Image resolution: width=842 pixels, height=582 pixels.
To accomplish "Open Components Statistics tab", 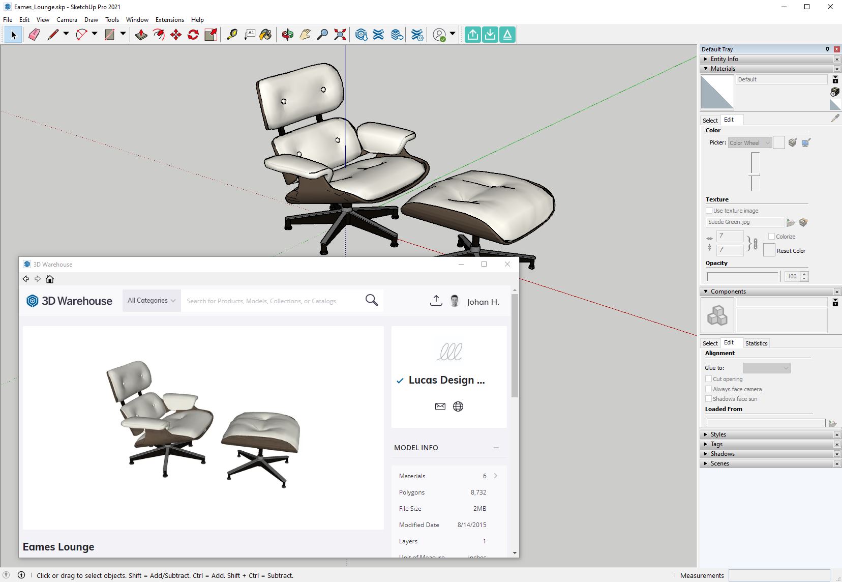I will (x=756, y=343).
